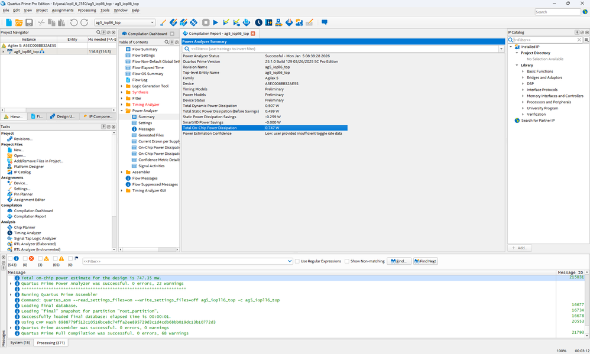Open Chip Planner from the Tasks panel
The width and height of the screenshot is (590, 354).
coord(24,228)
